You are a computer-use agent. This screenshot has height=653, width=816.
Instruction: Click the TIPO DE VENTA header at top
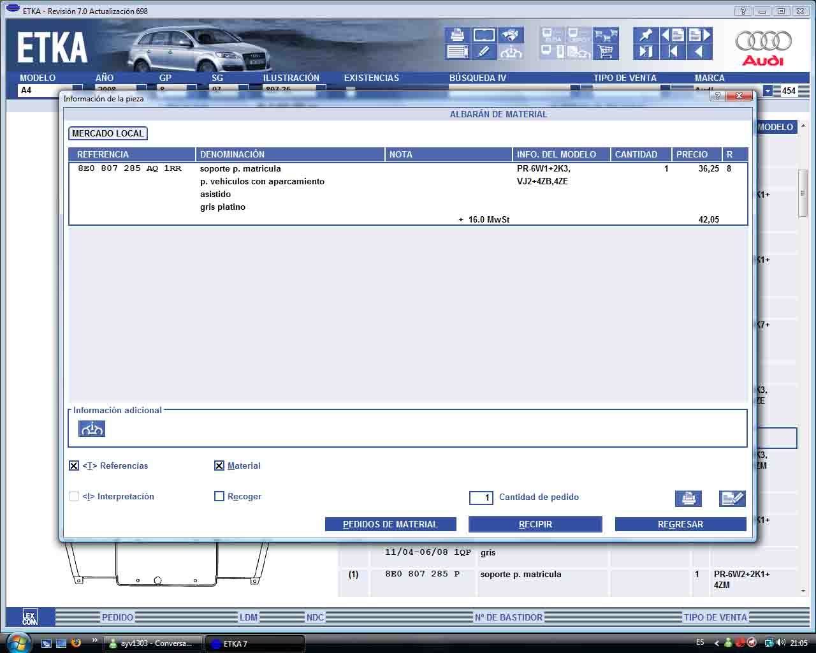click(x=625, y=78)
